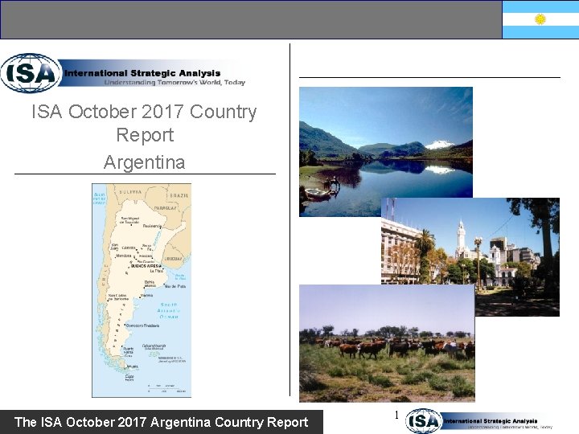Click the ISA globe logo top left
Viewport: 579px width, 434px height.
(x=31, y=72)
